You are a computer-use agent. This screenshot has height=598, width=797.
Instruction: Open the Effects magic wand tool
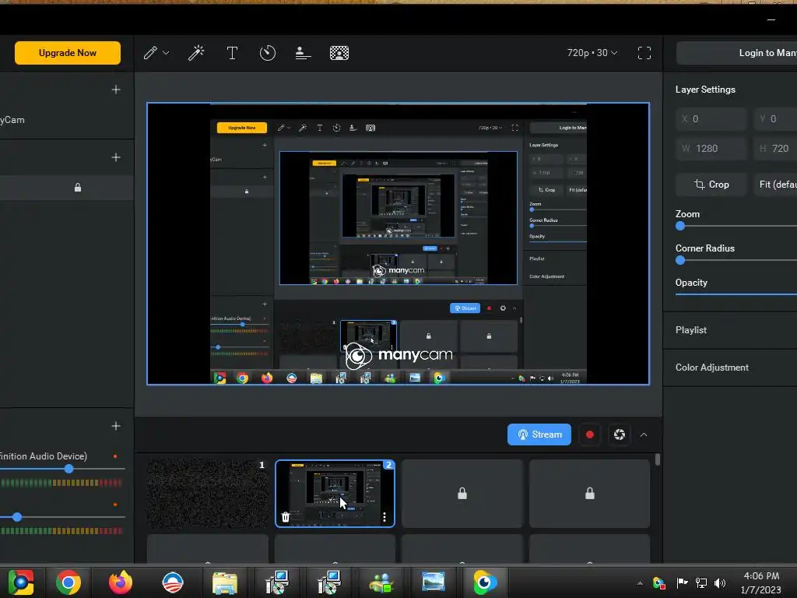coord(196,53)
